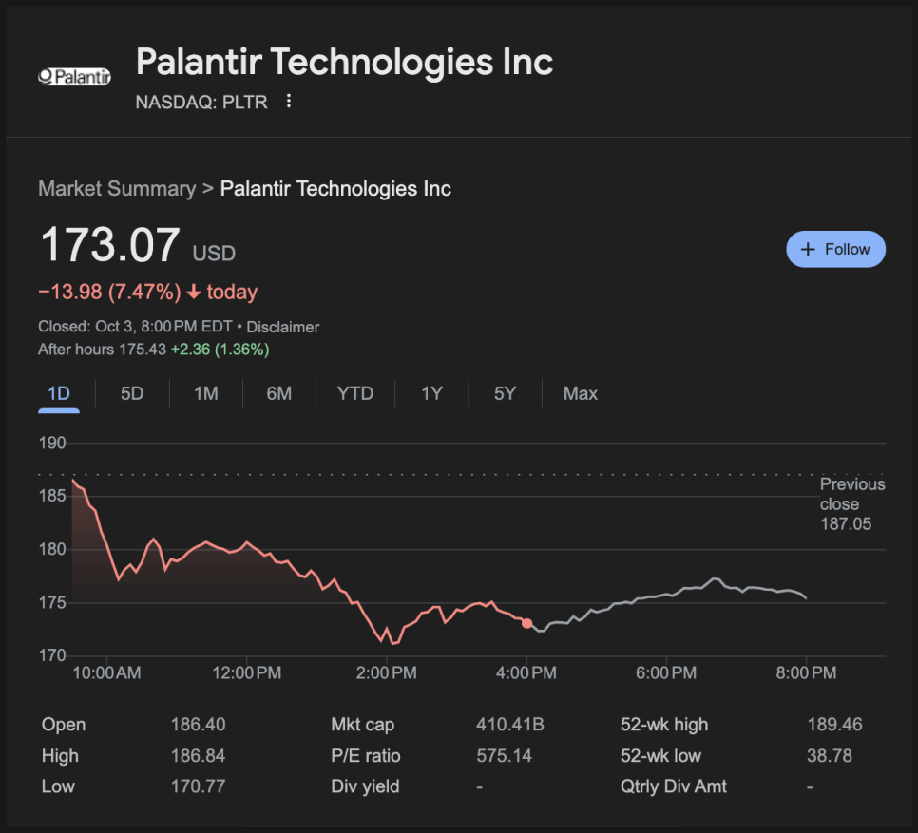Open the Market Summary breadcrumb link
Image resolution: width=918 pixels, height=833 pixels.
point(117,188)
